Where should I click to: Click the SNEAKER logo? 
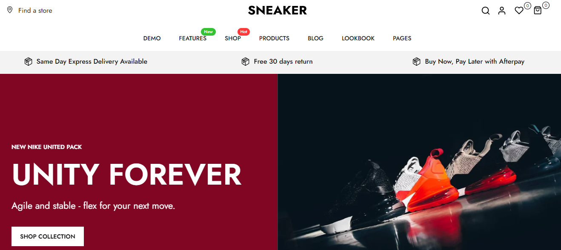point(278,10)
